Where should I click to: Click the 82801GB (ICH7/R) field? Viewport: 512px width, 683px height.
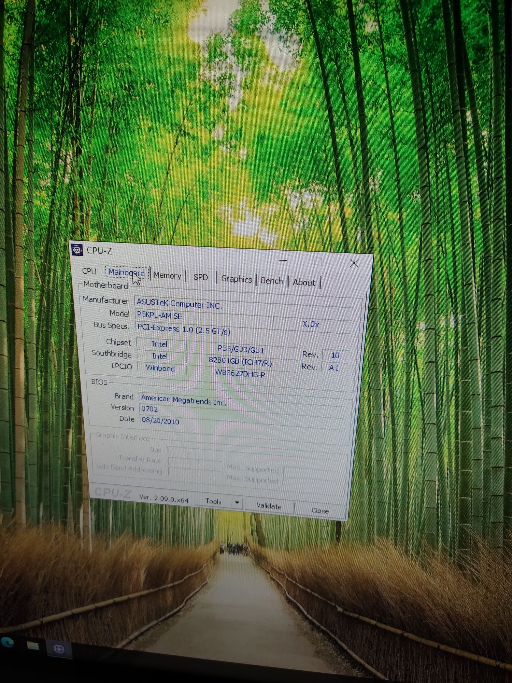240,361
